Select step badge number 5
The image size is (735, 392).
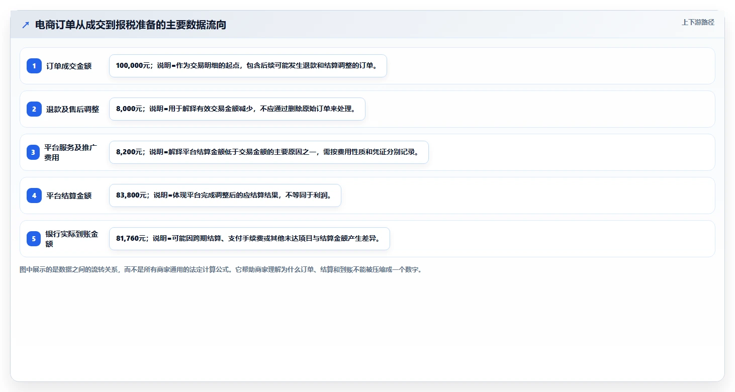[x=34, y=239]
